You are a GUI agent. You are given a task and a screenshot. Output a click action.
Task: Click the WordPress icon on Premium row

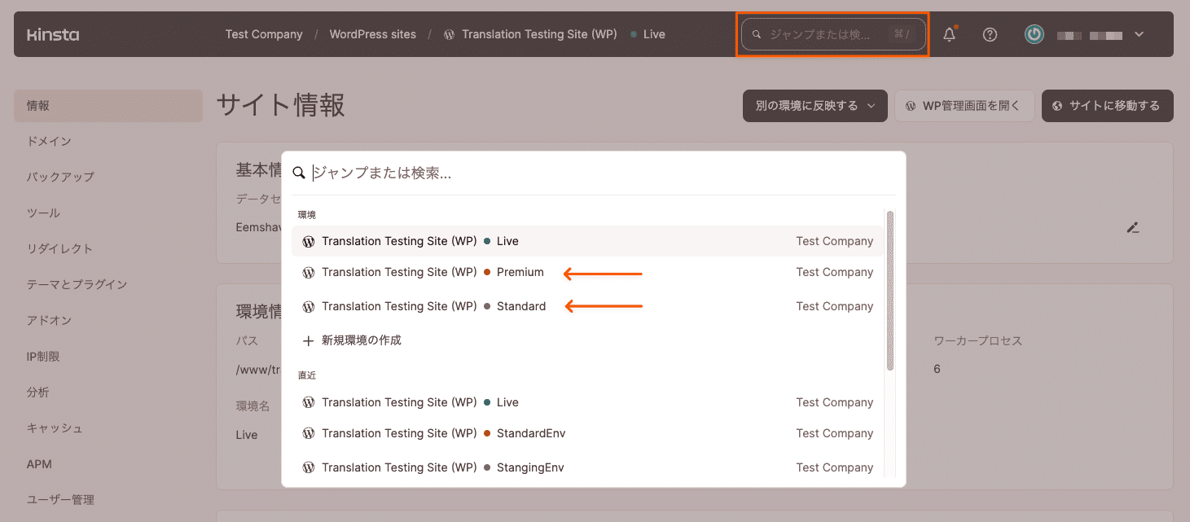tap(308, 272)
